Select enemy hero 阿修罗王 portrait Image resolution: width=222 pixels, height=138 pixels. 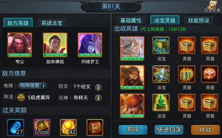(90, 45)
